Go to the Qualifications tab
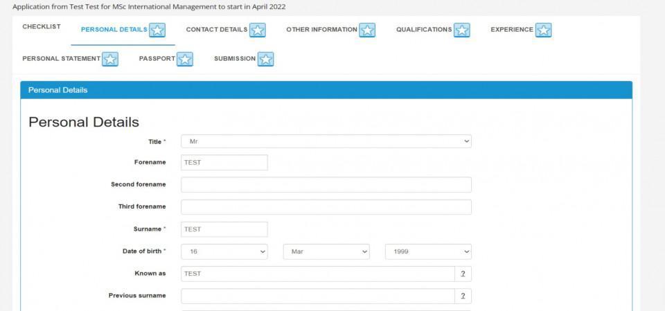 423,30
